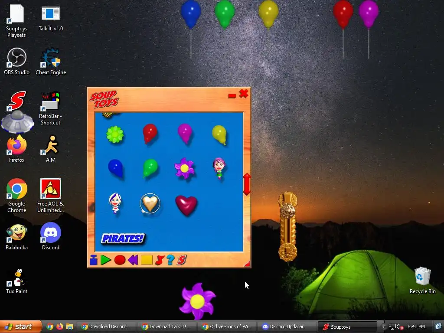Select the Balabolka desktop icon
Image resolution: width=444 pixels, height=333 pixels.
[x=17, y=237]
